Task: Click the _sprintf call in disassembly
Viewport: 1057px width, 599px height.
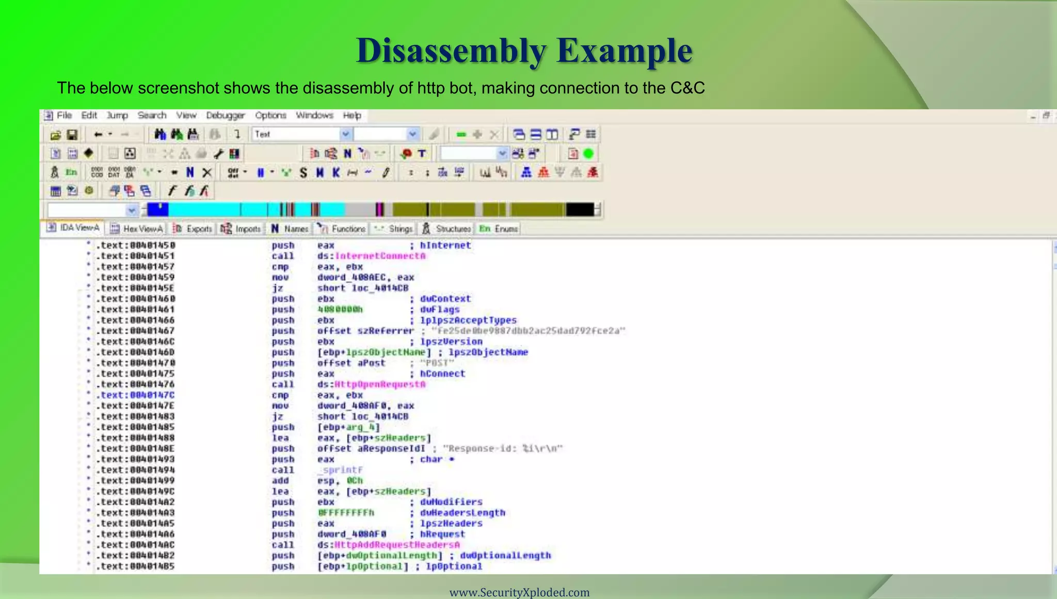Action: 341,470
